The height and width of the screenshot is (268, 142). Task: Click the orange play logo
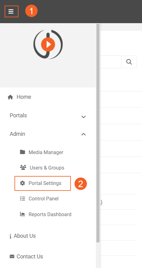48,44
